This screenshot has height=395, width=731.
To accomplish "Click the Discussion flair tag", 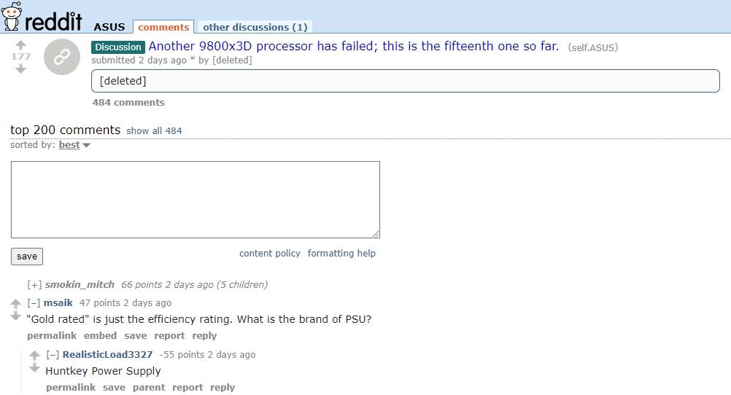I will click(118, 47).
